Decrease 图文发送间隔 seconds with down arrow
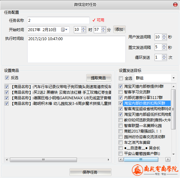 click(x=164, y=48)
